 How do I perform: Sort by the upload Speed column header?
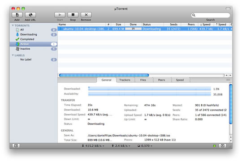(x=222, y=24)
